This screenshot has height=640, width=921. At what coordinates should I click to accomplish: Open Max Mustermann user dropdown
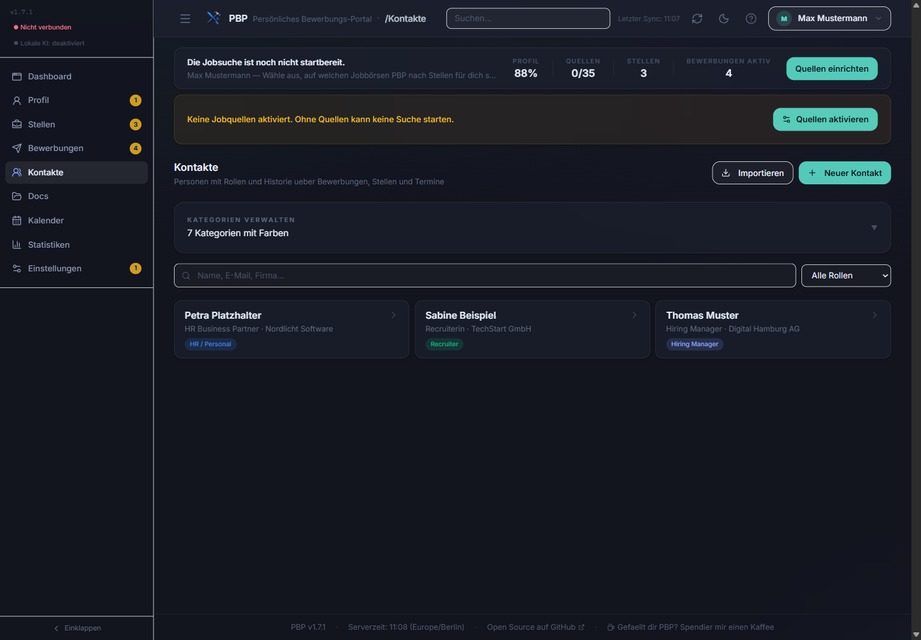[x=830, y=19]
